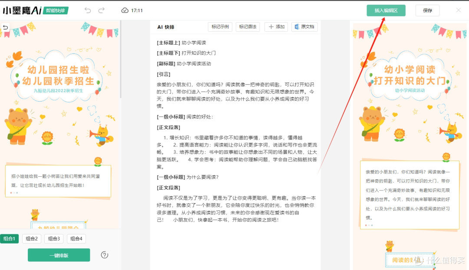Click the 标记示例 button
The height and width of the screenshot is (270, 469).
220,27
